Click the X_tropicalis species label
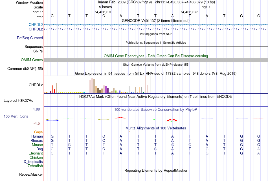The width and height of the screenshot is (268, 181). point(33,162)
